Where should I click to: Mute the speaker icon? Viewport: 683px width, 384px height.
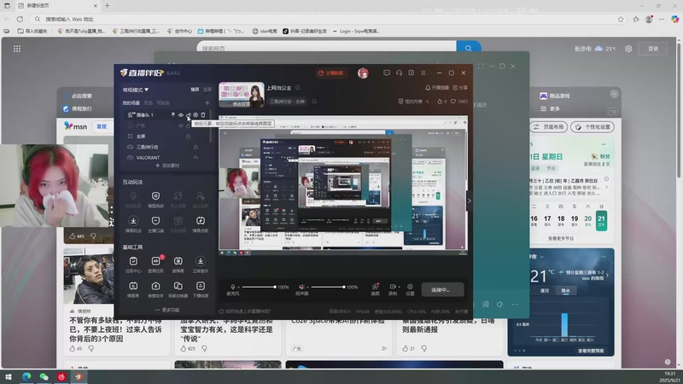point(301,287)
